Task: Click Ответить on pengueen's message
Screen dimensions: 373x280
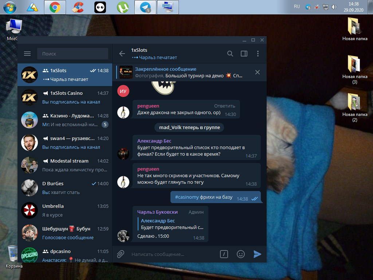Action: pyautogui.click(x=224, y=106)
